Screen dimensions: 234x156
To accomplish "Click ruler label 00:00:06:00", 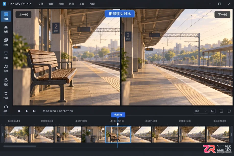I will tap(14, 121).
